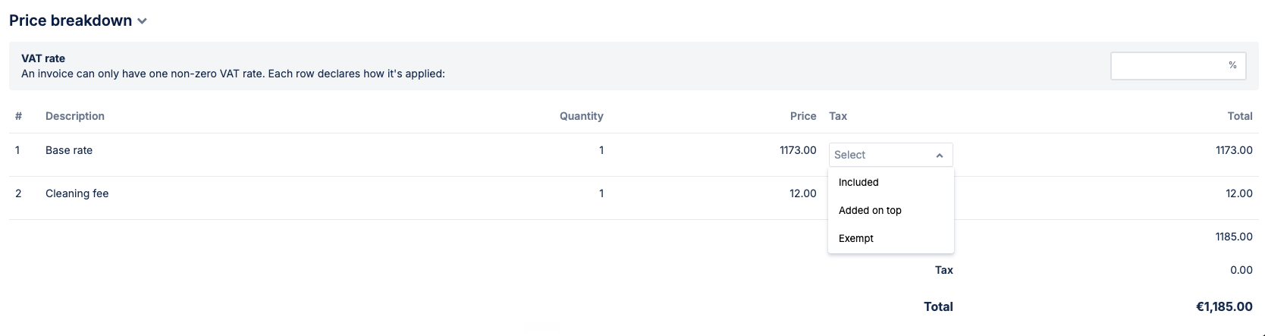Click the Total column header
Image resolution: width=1265 pixels, height=336 pixels.
pos(1240,116)
